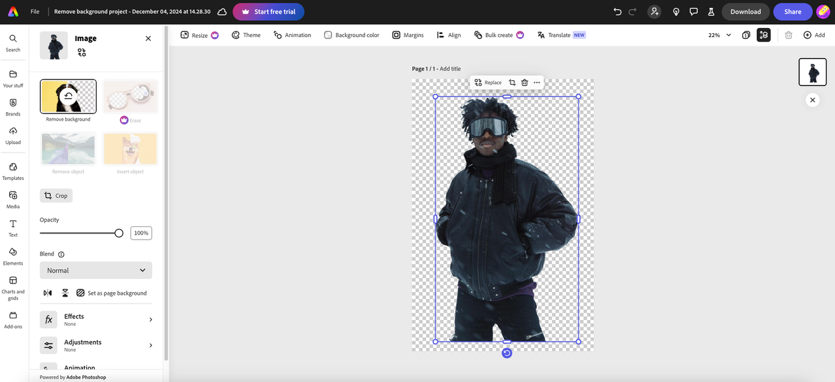Viewport: 835px width, 382px height.
Task: Open the Elements panel
Action: (13, 256)
